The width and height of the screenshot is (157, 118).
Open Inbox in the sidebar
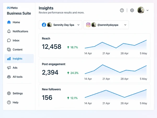point(19,40)
